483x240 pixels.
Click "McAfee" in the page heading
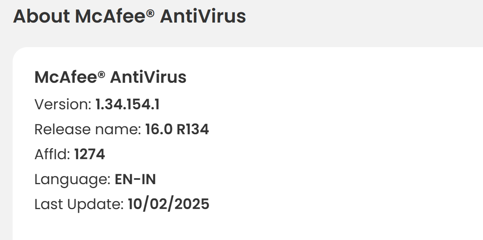point(110,17)
